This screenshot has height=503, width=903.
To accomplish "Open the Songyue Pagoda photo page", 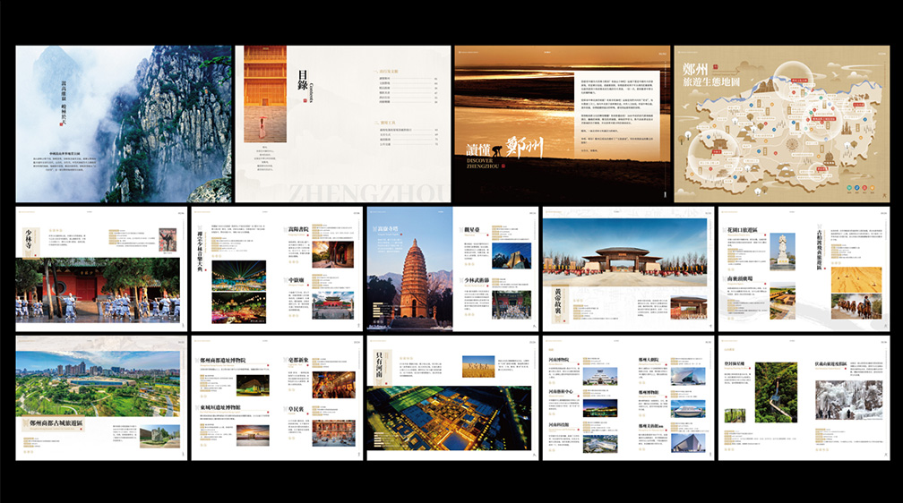I will coord(409,269).
